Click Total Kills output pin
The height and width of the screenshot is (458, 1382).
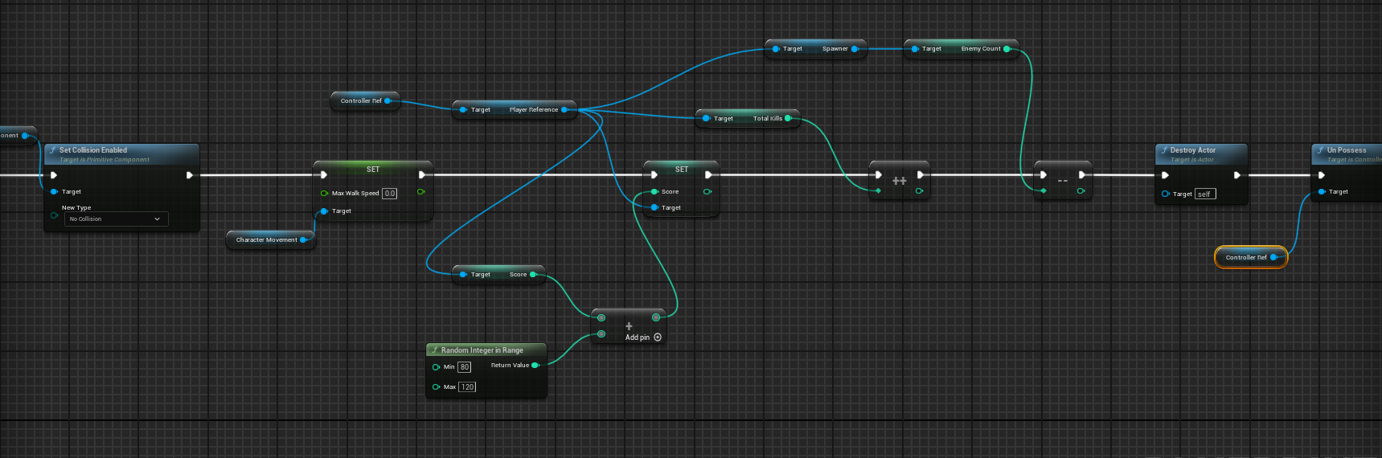[788, 118]
